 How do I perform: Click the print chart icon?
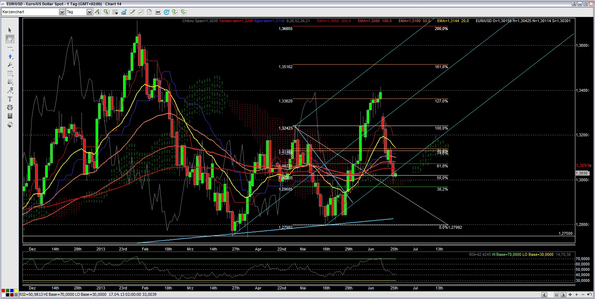158,12
